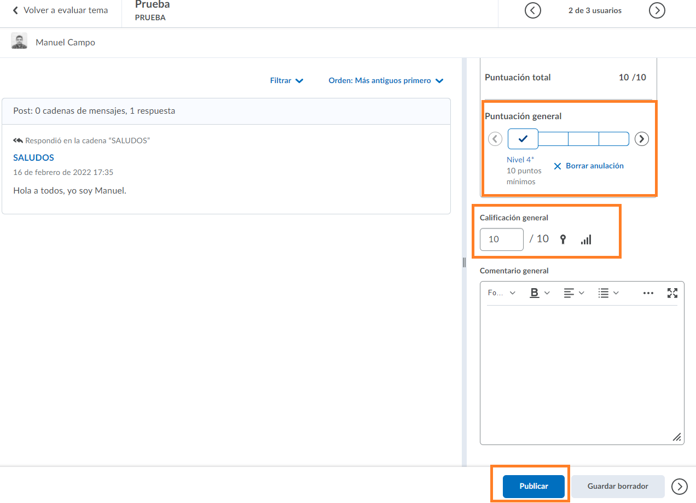Click the '2 de 3 usuarios' text
The height and width of the screenshot is (503, 696).
pos(595,10)
